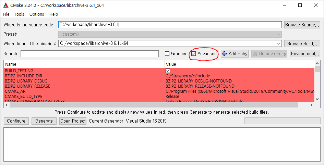Click the Add Entry button

coord(235,54)
